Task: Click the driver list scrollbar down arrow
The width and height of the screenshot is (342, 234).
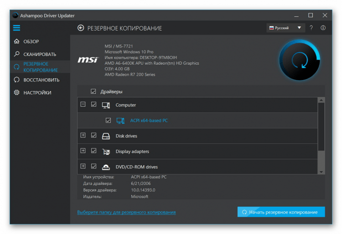Action: coord(321,172)
